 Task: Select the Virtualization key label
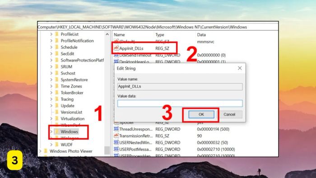[x=73, y=118]
